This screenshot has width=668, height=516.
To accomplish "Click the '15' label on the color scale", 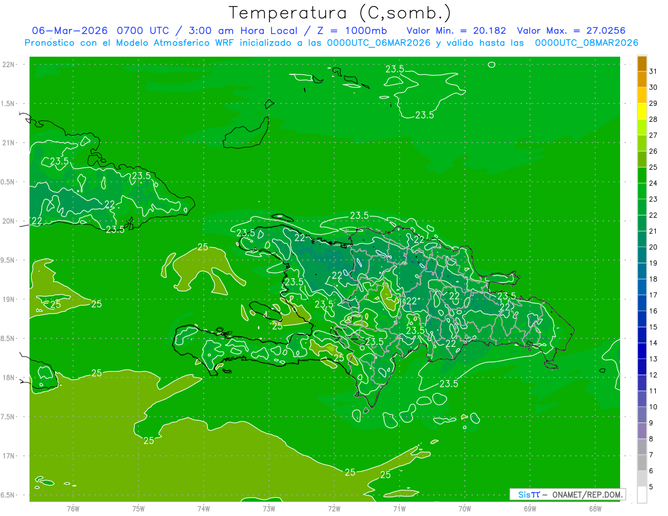I will [x=653, y=327].
